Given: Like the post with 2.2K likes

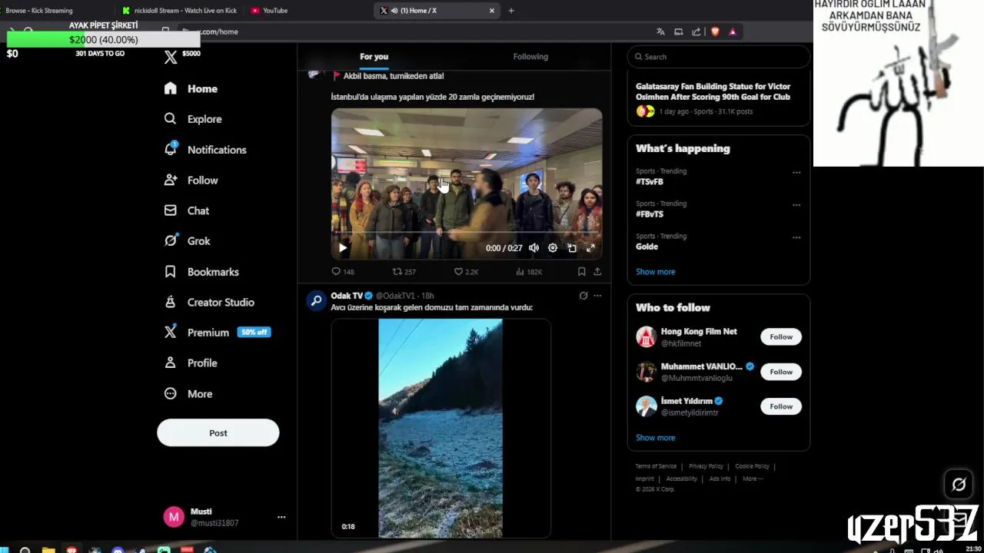Looking at the screenshot, I should click(466, 272).
